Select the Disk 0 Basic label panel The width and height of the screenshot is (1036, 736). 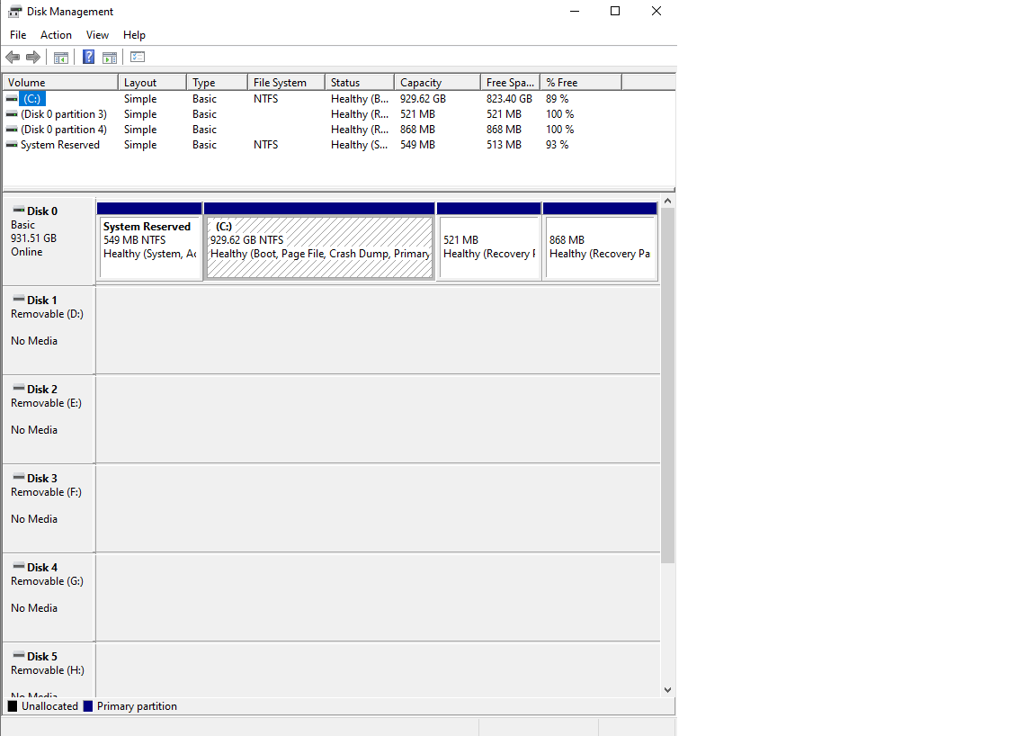point(49,241)
